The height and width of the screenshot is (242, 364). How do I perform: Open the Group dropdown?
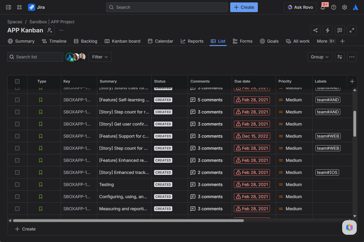[320, 57]
